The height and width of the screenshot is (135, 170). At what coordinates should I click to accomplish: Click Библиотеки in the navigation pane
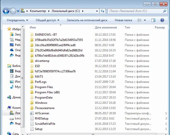[14, 66]
